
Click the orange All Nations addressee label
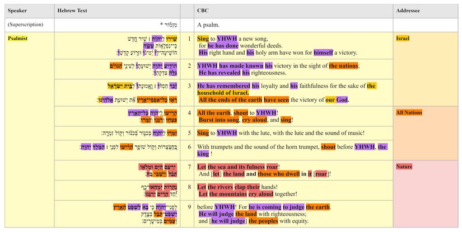pos(409,112)
